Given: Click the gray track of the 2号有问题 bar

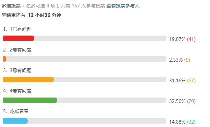Looking at the screenshot, I should [86, 59].
